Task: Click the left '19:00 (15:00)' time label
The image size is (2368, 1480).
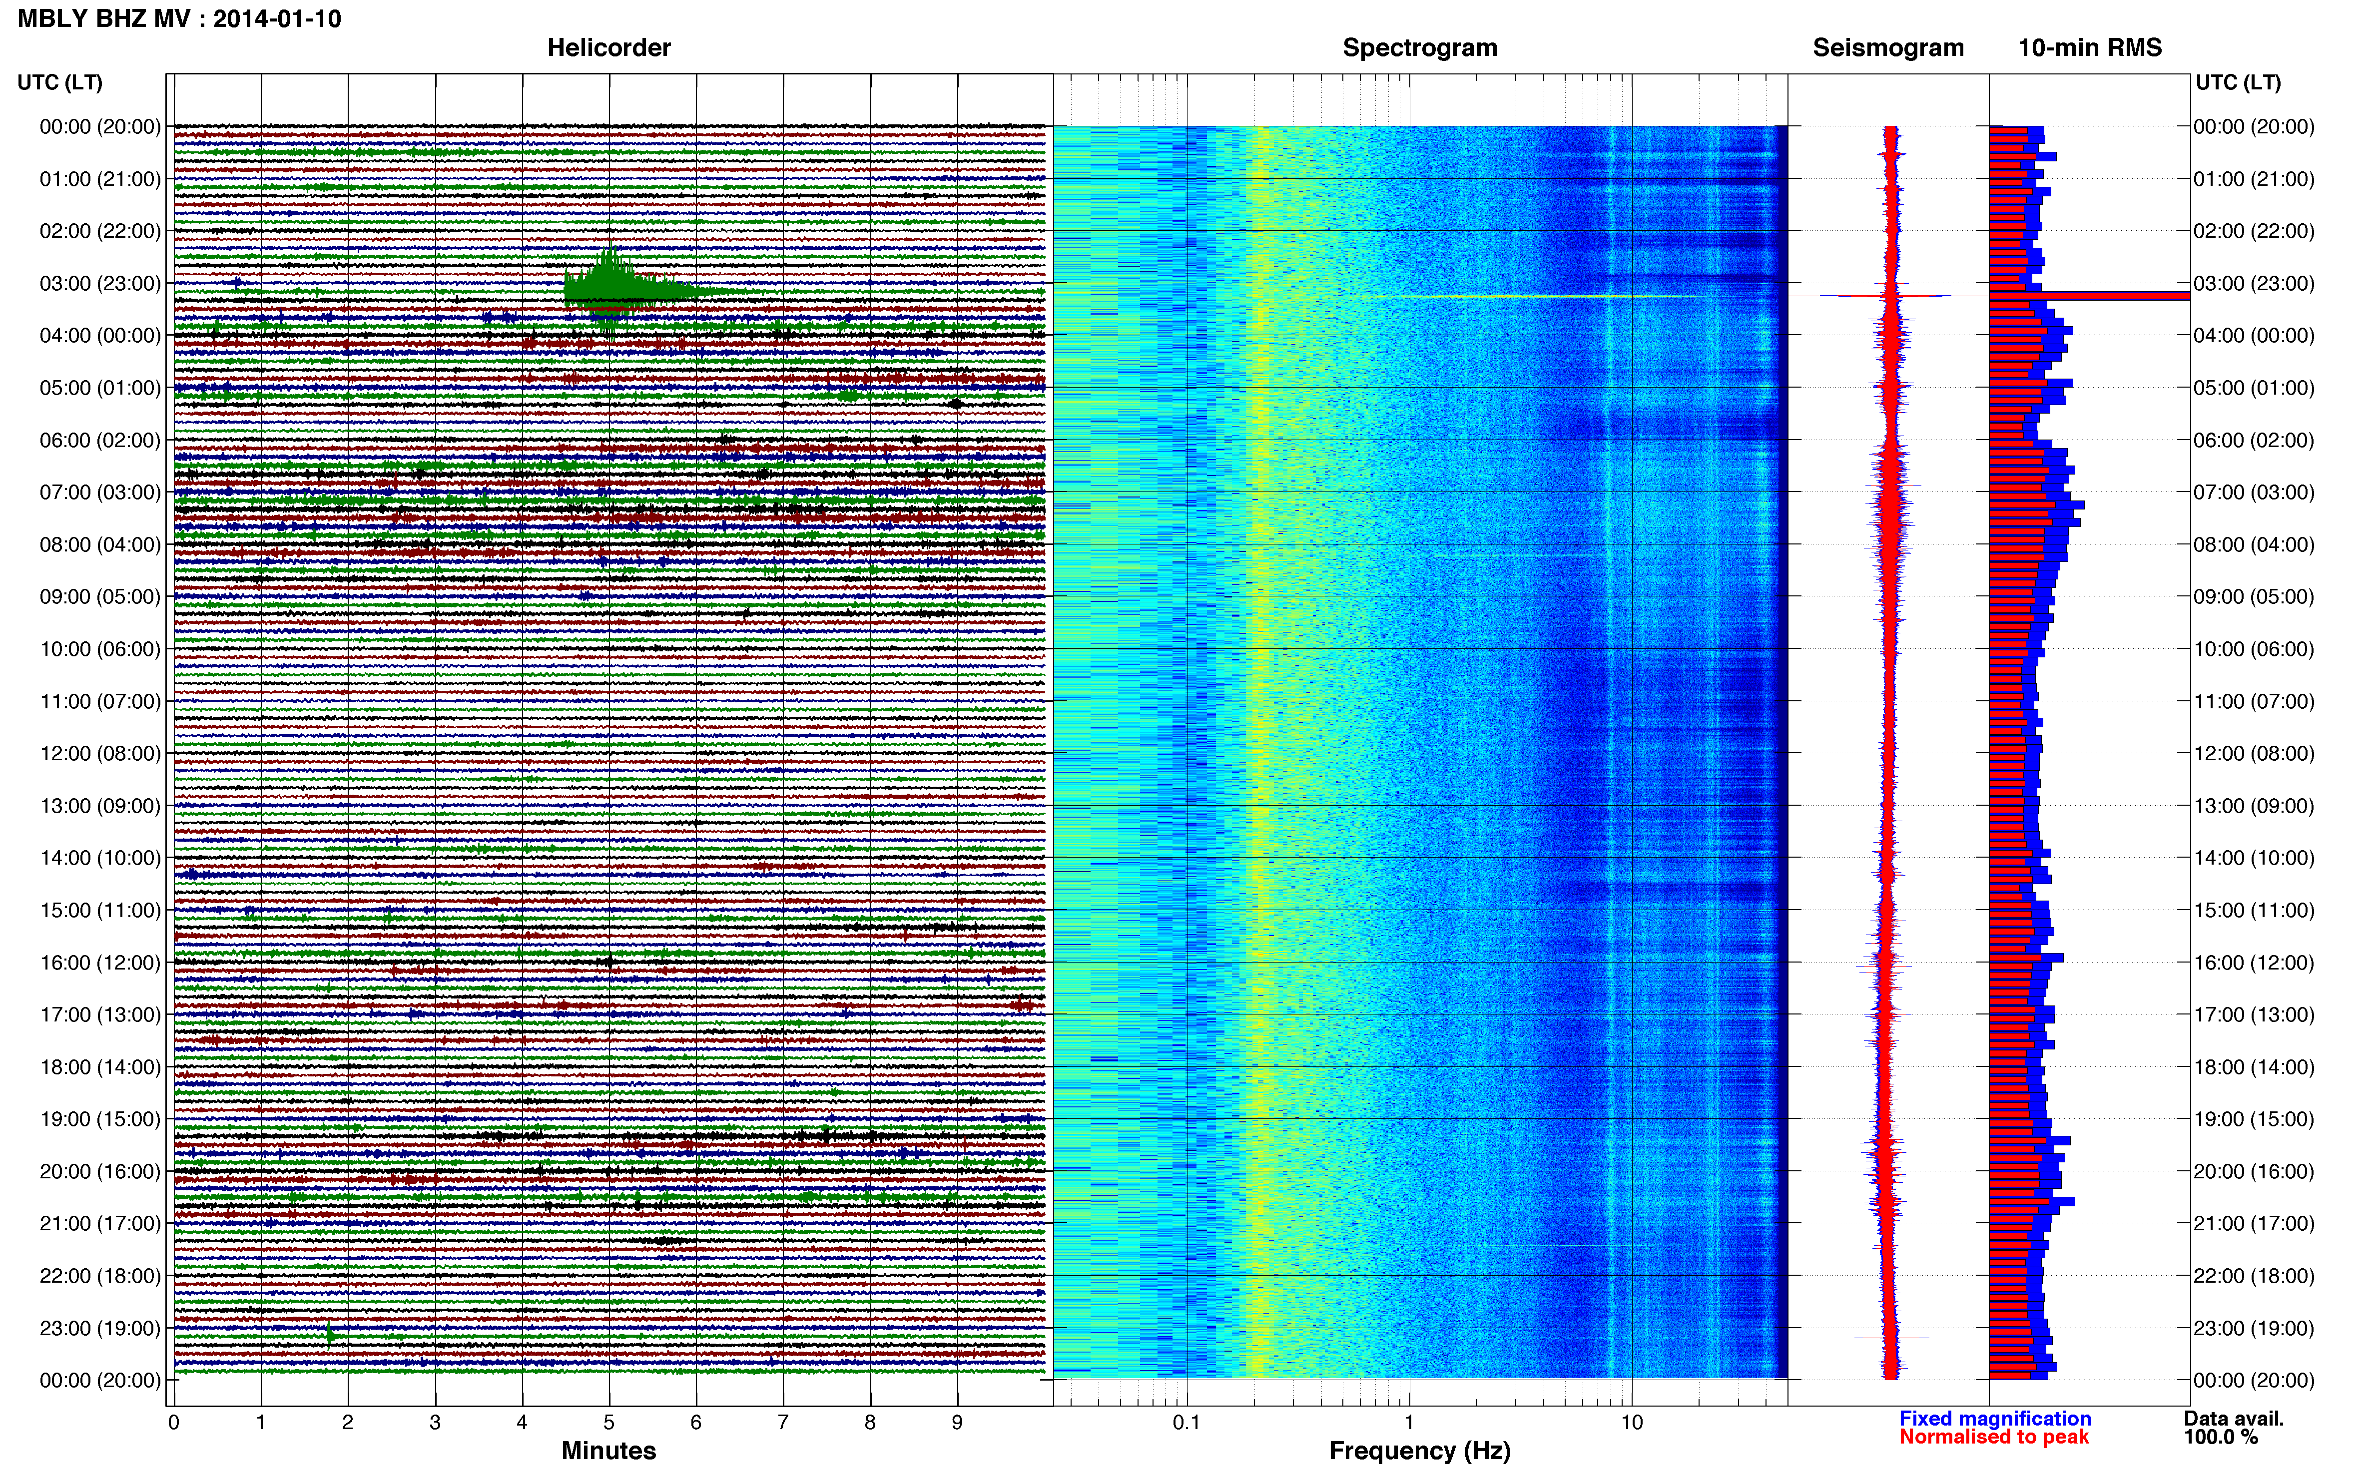Action: click(x=100, y=1119)
